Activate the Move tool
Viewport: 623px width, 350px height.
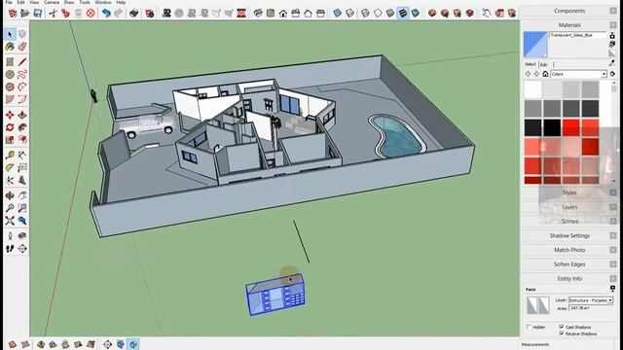(x=10, y=115)
